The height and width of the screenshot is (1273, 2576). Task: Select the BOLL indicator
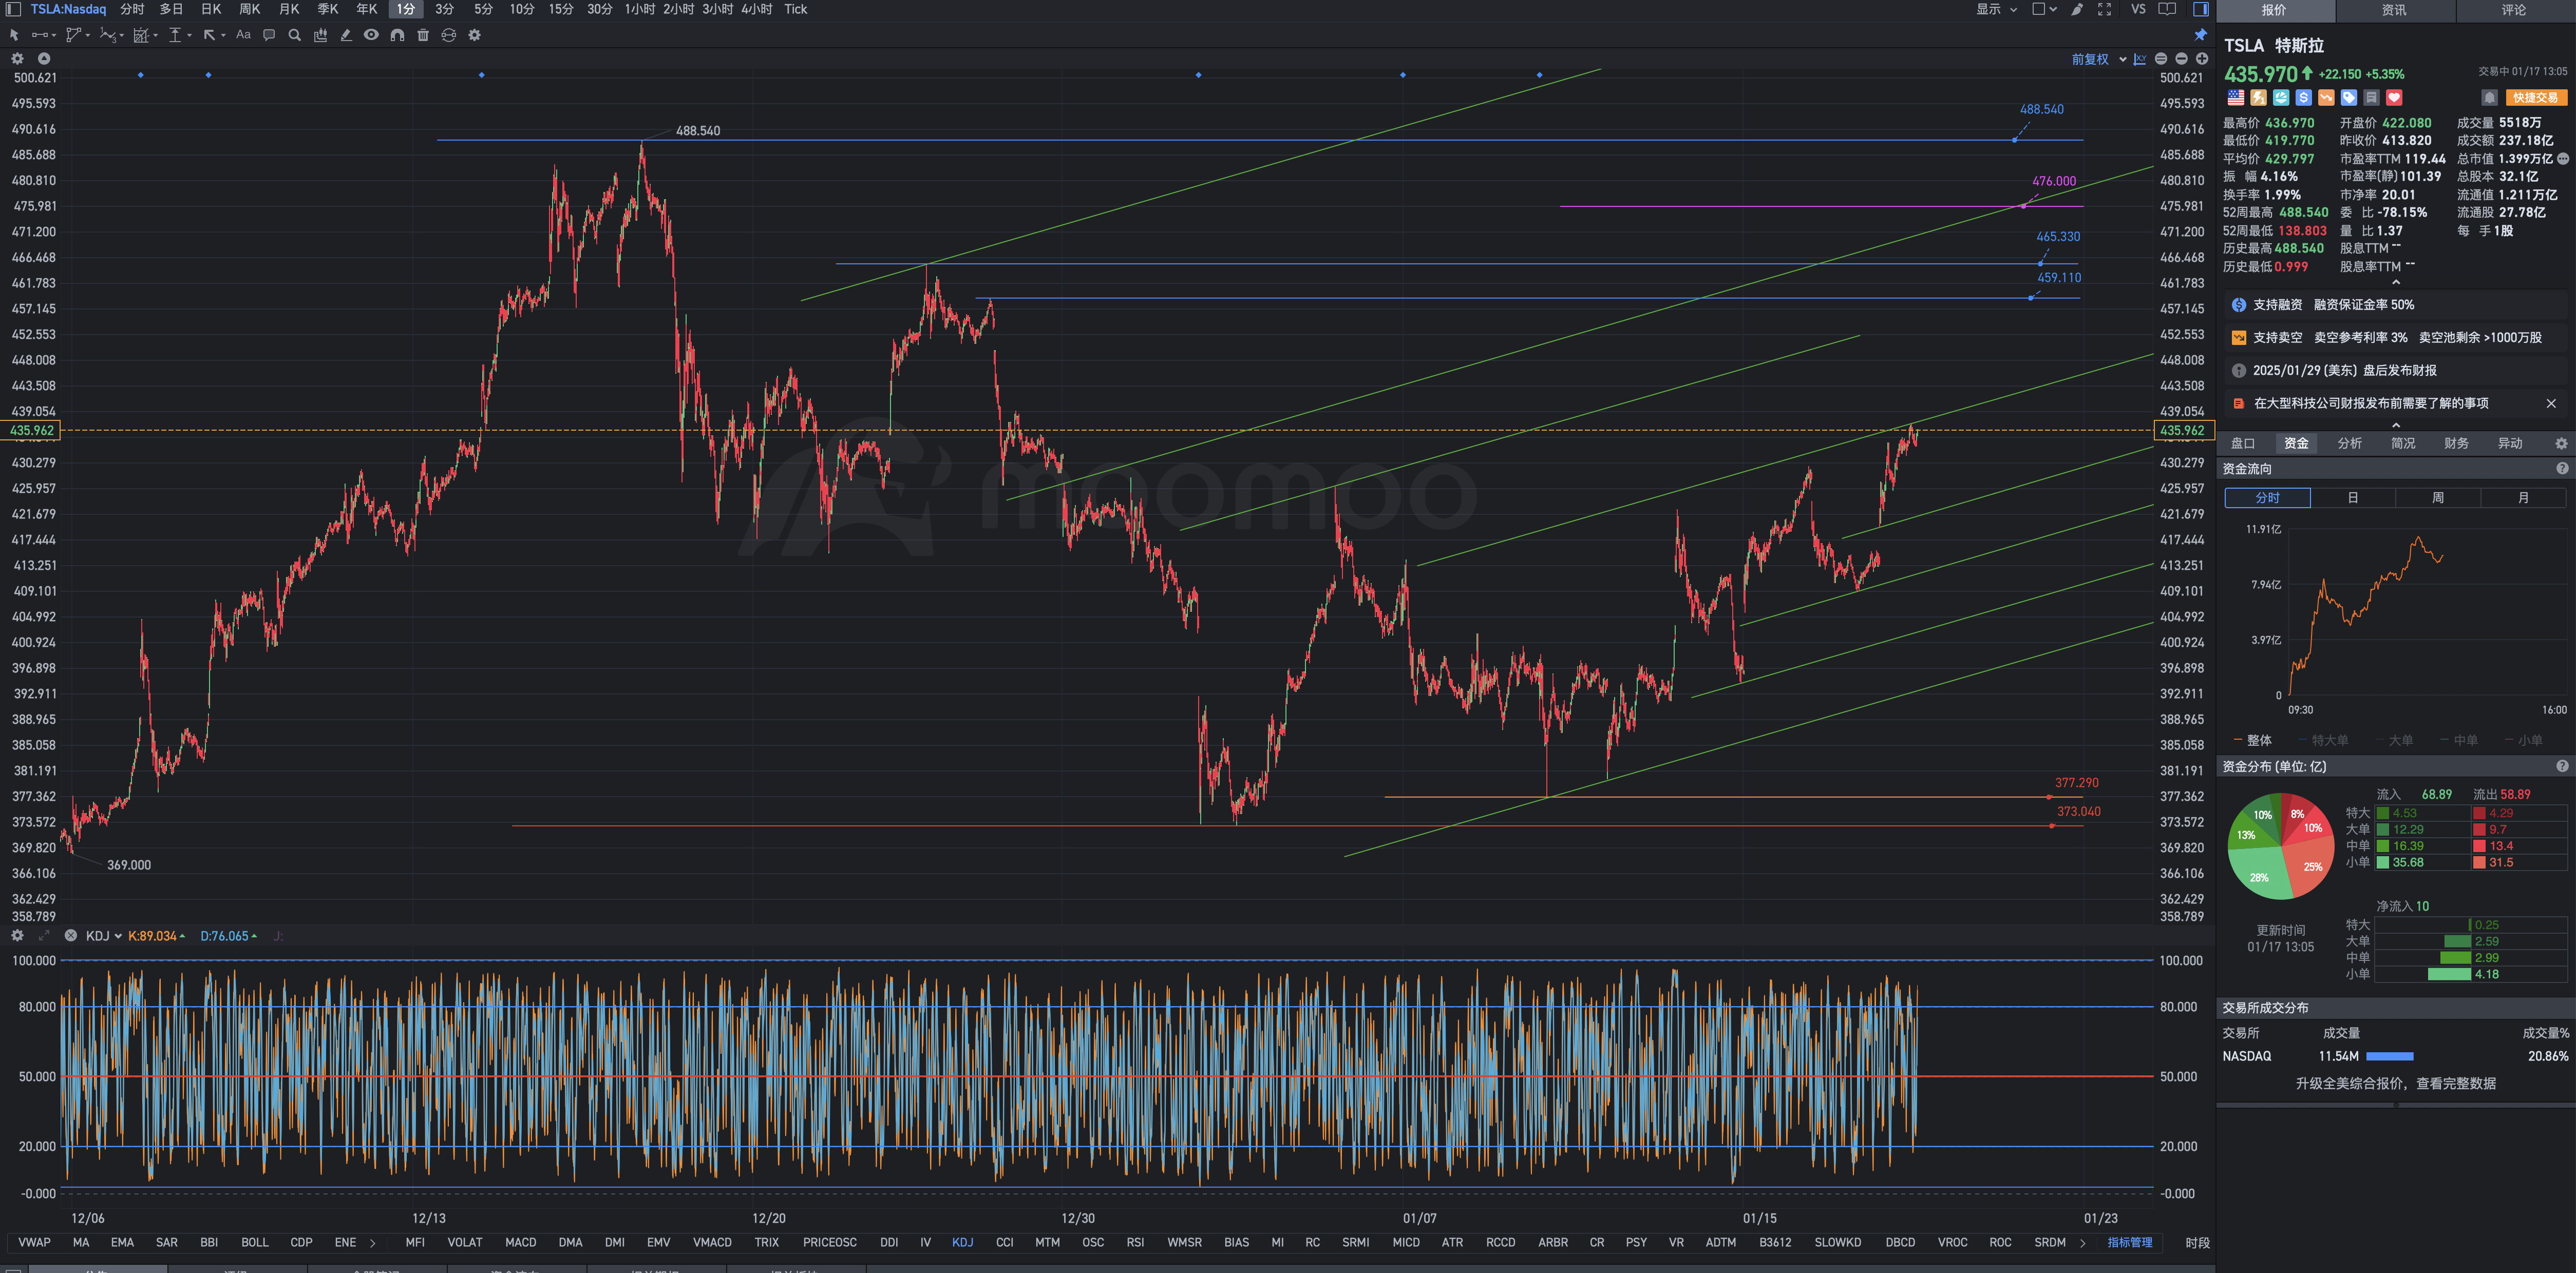[x=255, y=1243]
